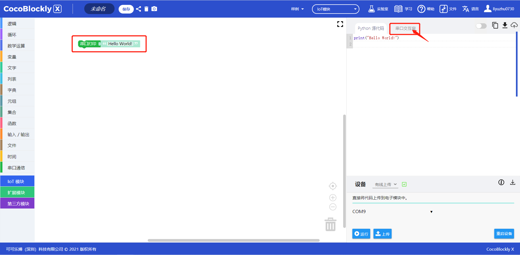Viewport: 520px width, 255px height.
Task: Zoom in on the workspace
Action: pyautogui.click(x=333, y=198)
